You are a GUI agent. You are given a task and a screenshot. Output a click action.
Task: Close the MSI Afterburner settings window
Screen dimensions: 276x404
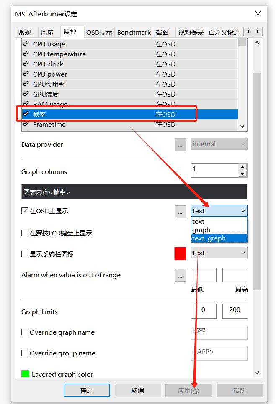pyautogui.click(x=258, y=14)
